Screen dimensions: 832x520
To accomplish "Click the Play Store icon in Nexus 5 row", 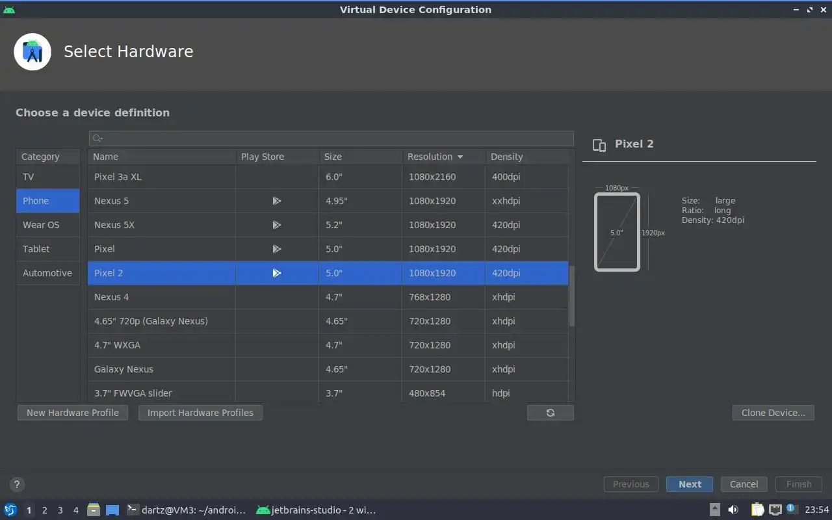I will click(277, 201).
